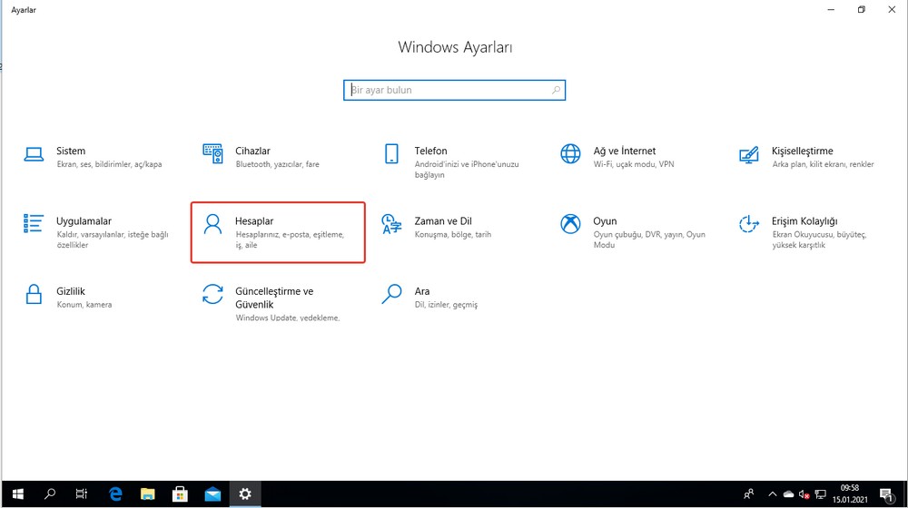Viewport: 908px width, 508px height.
Task: Launch Microsoft Edge from the taskbar
Action: pos(116,494)
